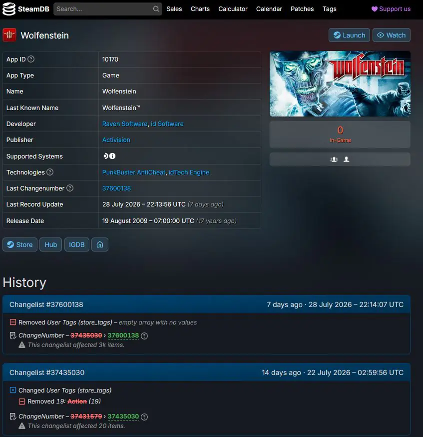Click the home website icon button
The image size is (423, 437).
coord(100,244)
